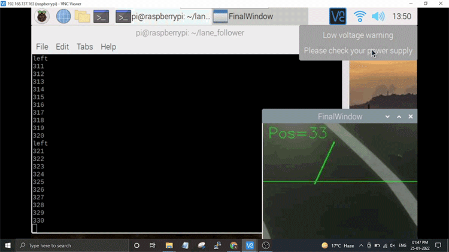Open the Edit menu in terminal

62,47
